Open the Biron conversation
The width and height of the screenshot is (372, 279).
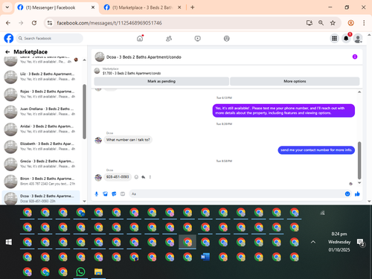(x=41, y=182)
